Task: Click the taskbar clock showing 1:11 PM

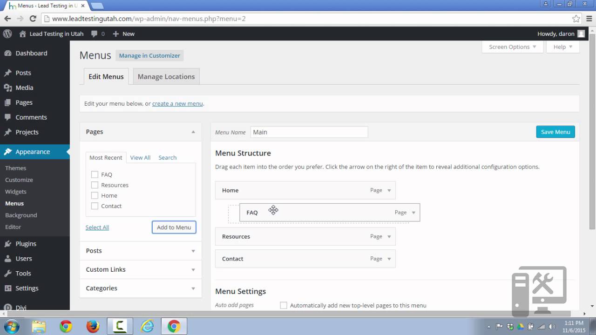Action: 573,327
